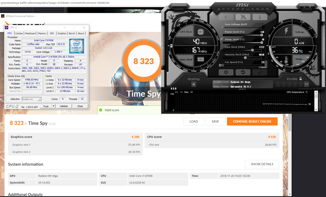
Task: Click lightning bolt icon in voltage gauge
Action: [x=286, y=31]
